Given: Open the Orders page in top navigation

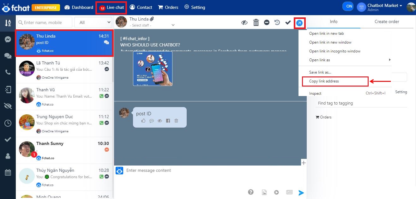Looking at the screenshot, I should pyautogui.click(x=168, y=7).
